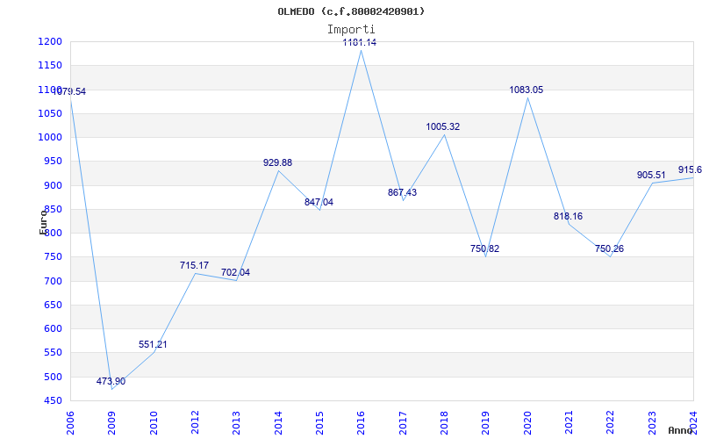This screenshot has height=439, width=702.
Task: Click the x-axis year 2021
Action: (x=569, y=423)
